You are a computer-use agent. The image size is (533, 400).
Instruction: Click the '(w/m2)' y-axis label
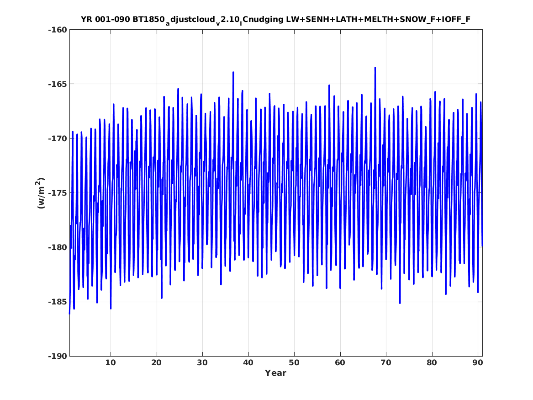pyautogui.click(x=40, y=193)
